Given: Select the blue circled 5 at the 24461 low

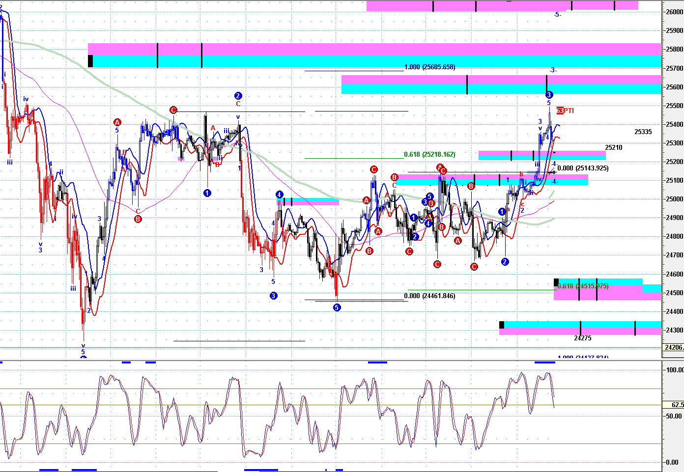Looking at the screenshot, I should tap(337, 307).
